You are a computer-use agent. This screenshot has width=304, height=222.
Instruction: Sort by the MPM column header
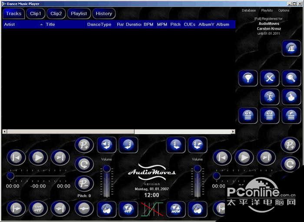click(162, 24)
